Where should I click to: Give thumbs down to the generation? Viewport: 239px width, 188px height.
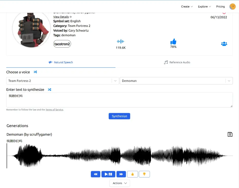click(x=144, y=174)
